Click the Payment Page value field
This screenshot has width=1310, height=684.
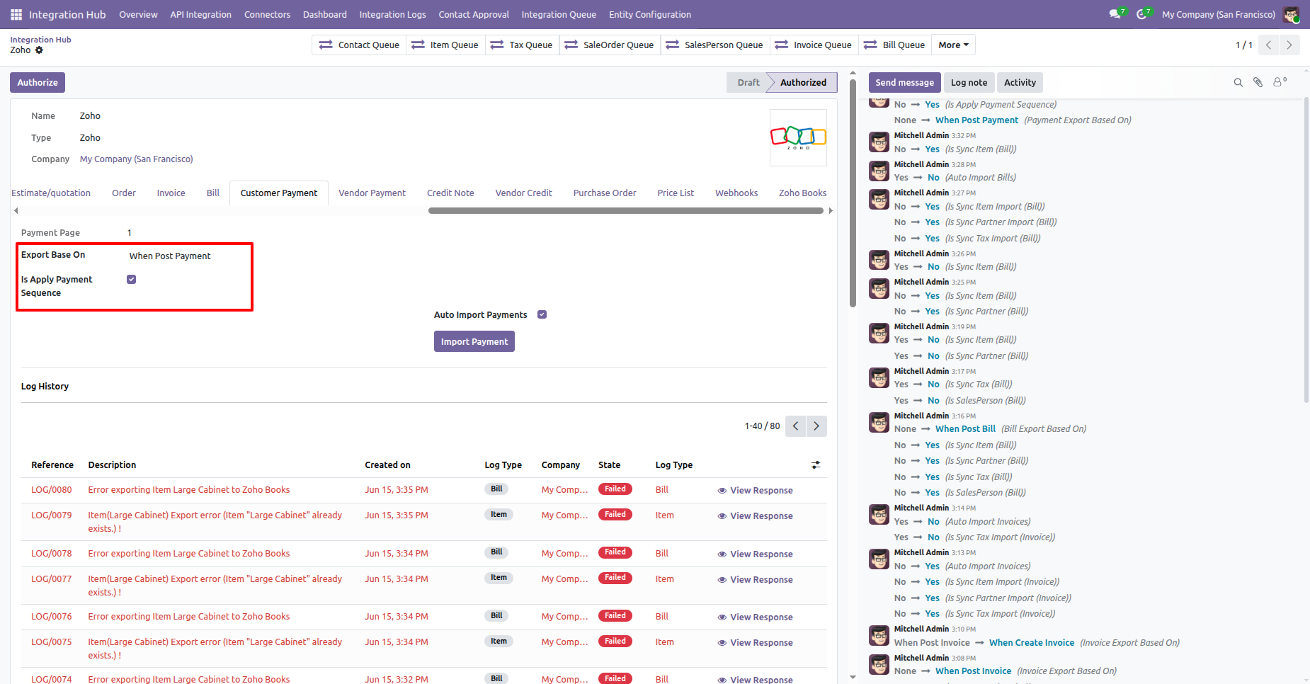(x=130, y=232)
